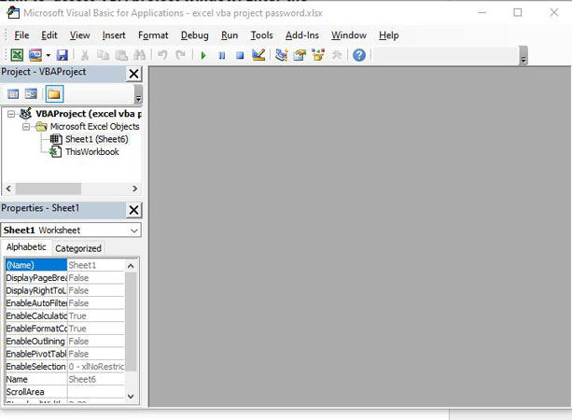
Task: Open the Tools menu
Action: tap(261, 35)
